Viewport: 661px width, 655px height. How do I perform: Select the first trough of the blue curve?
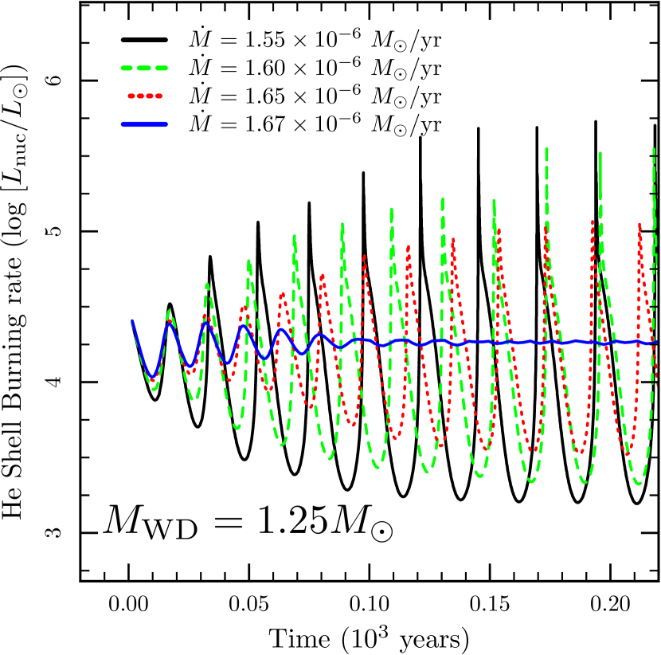(151, 376)
